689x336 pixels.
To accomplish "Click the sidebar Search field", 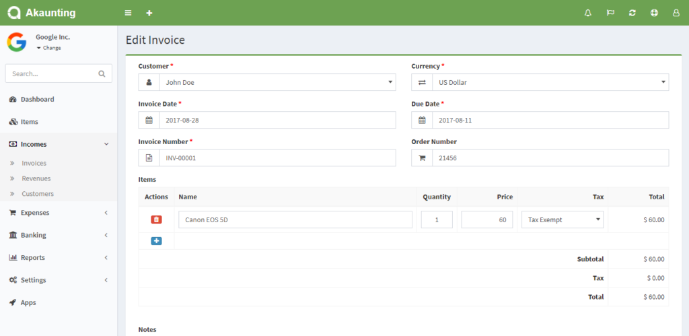I will pyautogui.click(x=51, y=73).
